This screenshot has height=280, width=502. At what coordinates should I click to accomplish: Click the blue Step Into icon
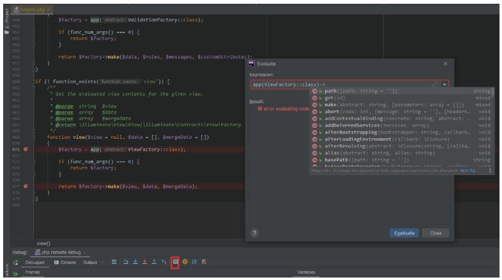[x=135, y=262]
